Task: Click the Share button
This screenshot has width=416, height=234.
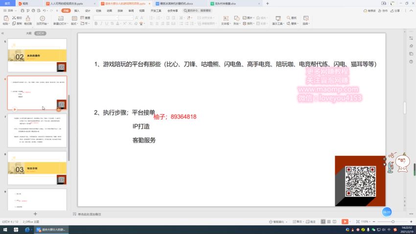Action: click(x=395, y=11)
